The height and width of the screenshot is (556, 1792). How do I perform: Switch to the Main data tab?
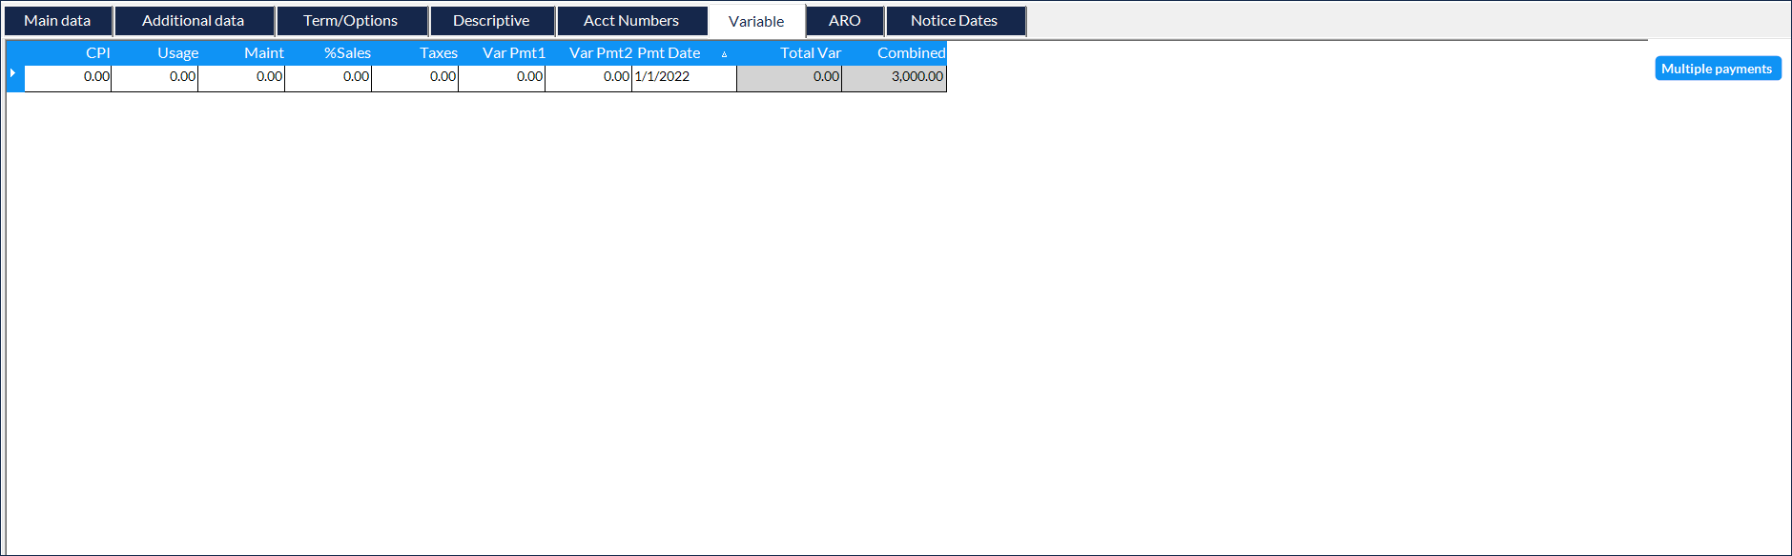[x=57, y=21]
